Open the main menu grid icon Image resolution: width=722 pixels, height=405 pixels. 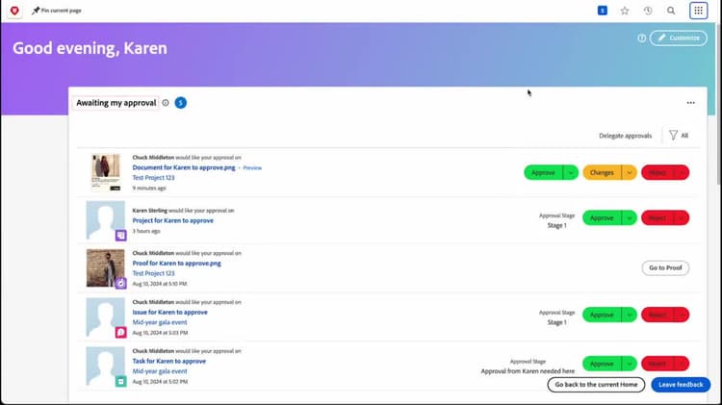tap(698, 11)
